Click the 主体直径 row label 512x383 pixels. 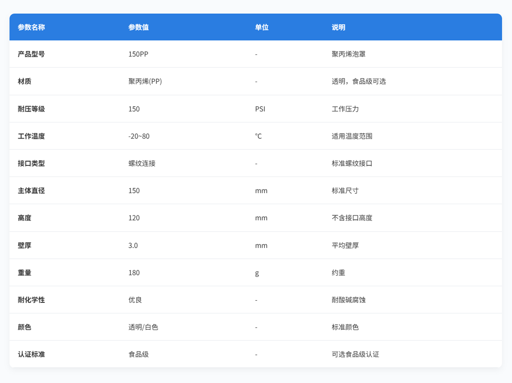[31, 191]
